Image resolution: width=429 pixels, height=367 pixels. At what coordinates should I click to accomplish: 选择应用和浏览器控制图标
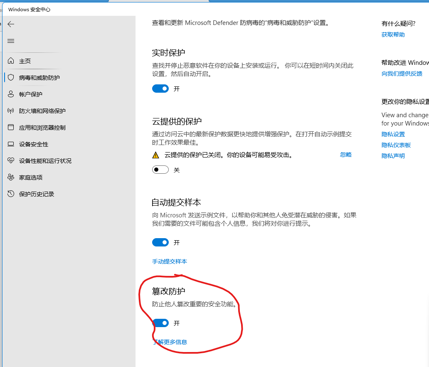pyautogui.click(x=11, y=127)
